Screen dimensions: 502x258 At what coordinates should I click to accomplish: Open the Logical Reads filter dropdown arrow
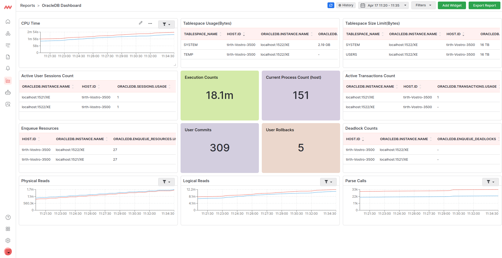pyautogui.click(x=331, y=182)
